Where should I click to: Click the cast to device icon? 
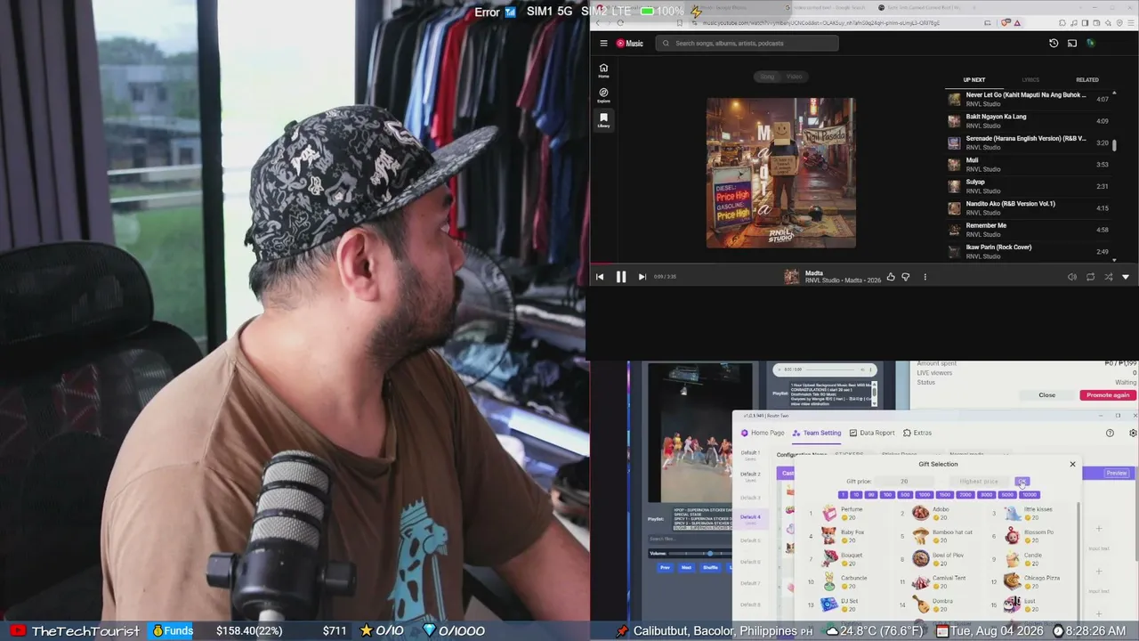(1072, 43)
